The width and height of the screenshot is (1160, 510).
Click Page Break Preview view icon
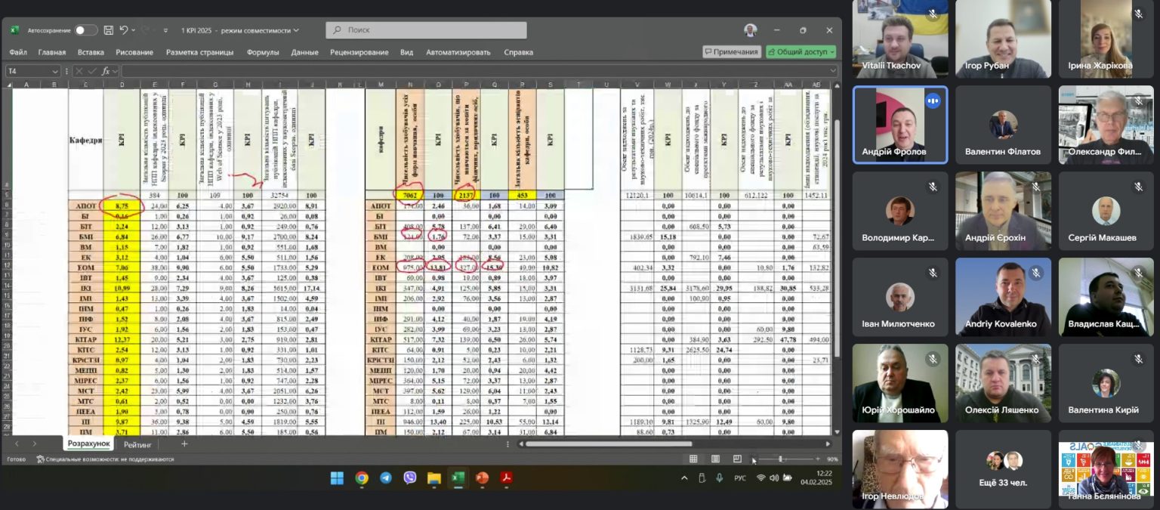[x=737, y=459]
